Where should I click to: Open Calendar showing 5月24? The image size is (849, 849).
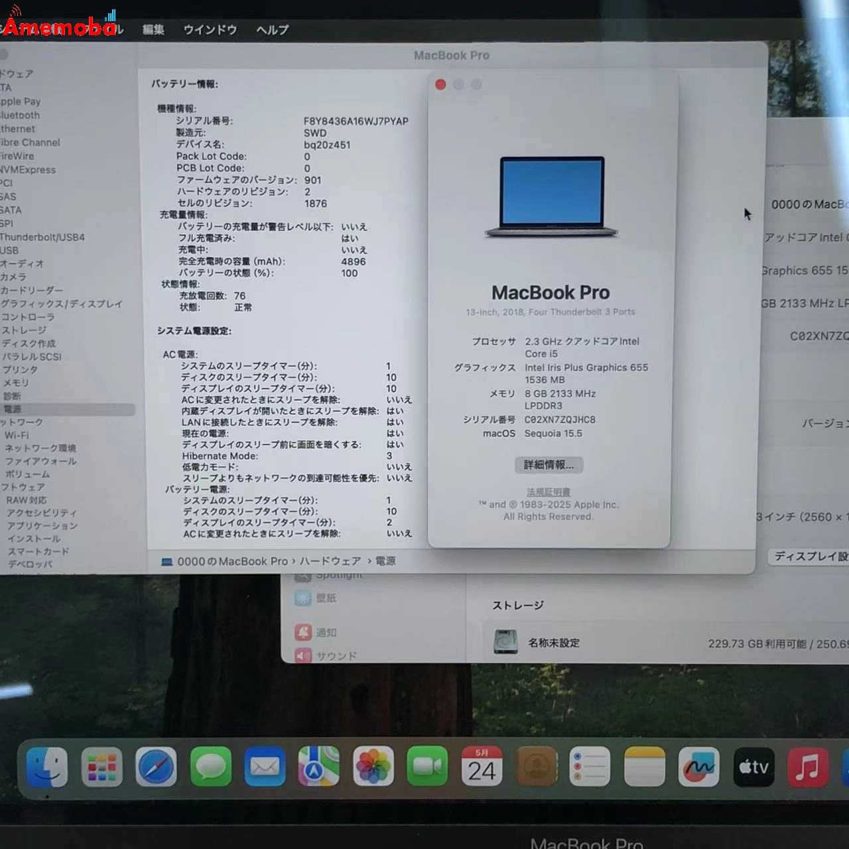[x=482, y=767]
